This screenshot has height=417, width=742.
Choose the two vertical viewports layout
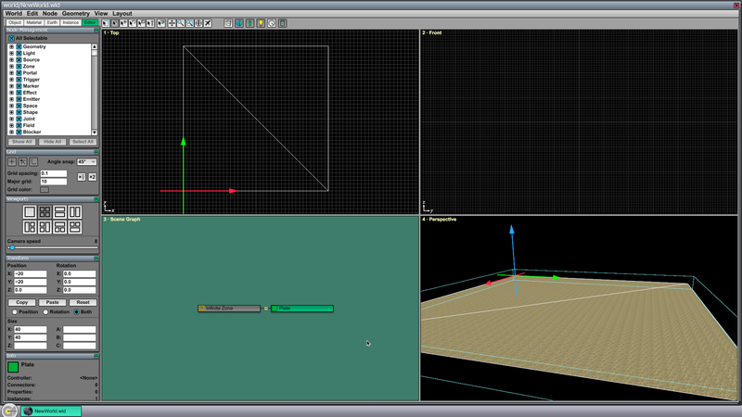(75, 212)
